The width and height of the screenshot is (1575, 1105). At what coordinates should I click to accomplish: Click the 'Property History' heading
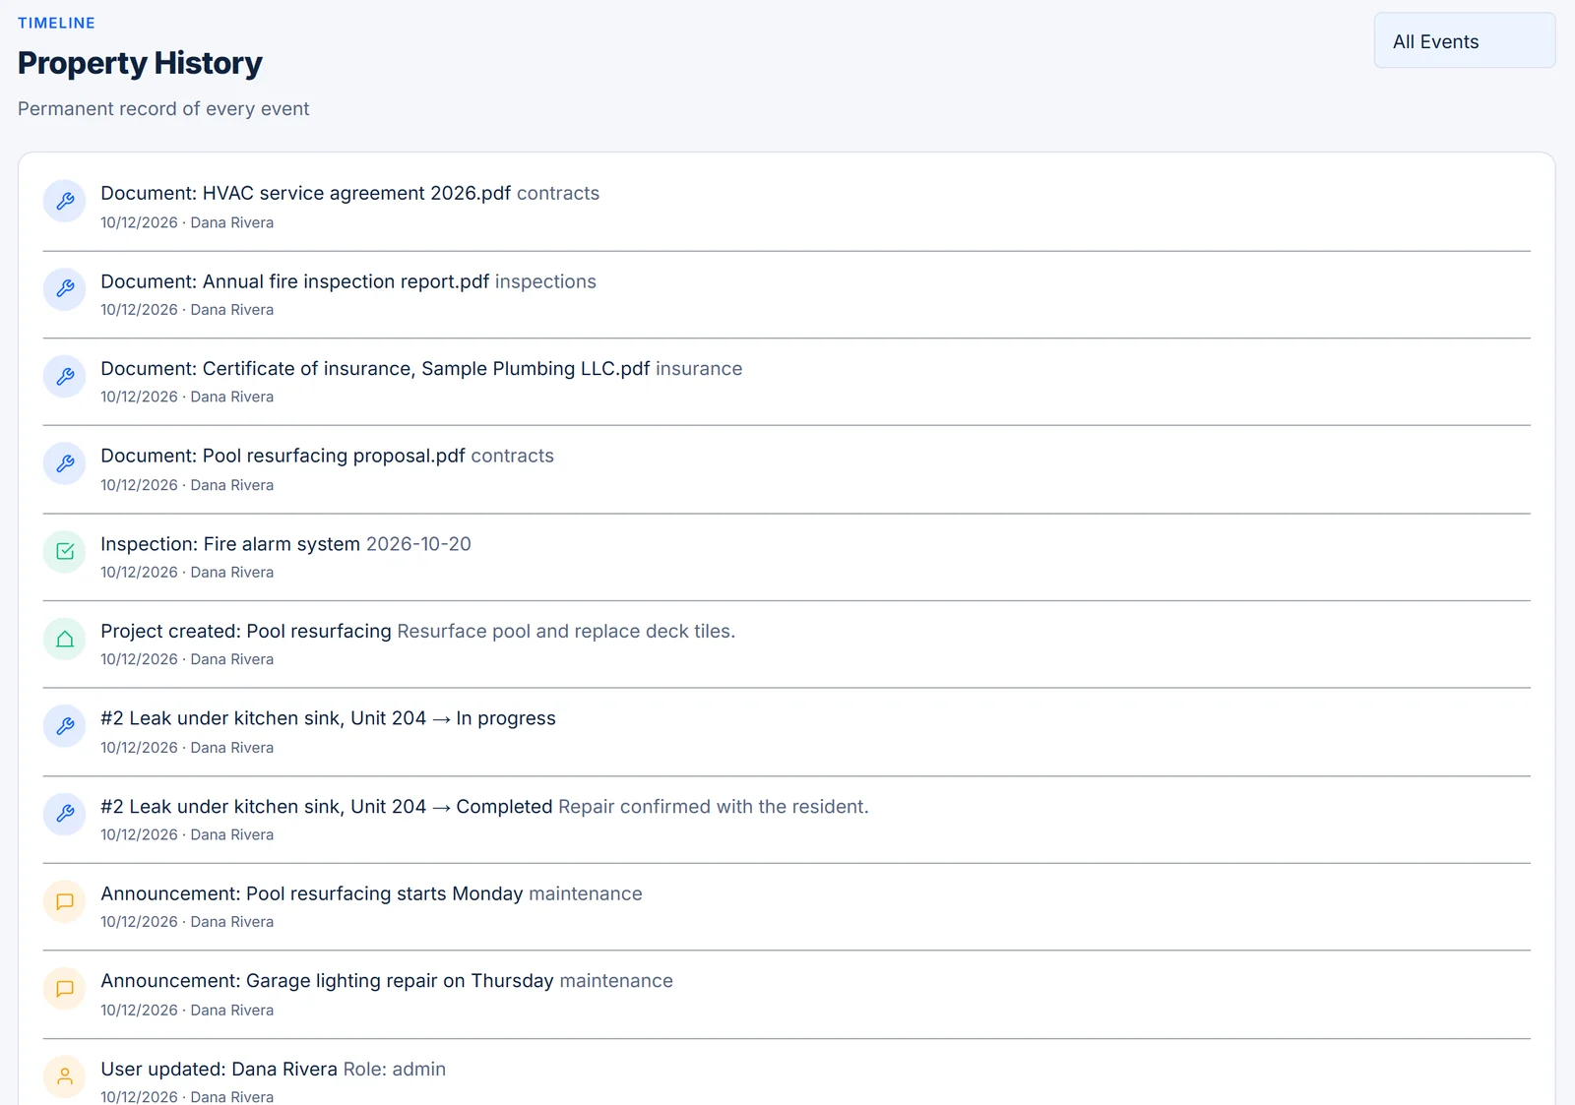pyautogui.click(x=140, y=63)
